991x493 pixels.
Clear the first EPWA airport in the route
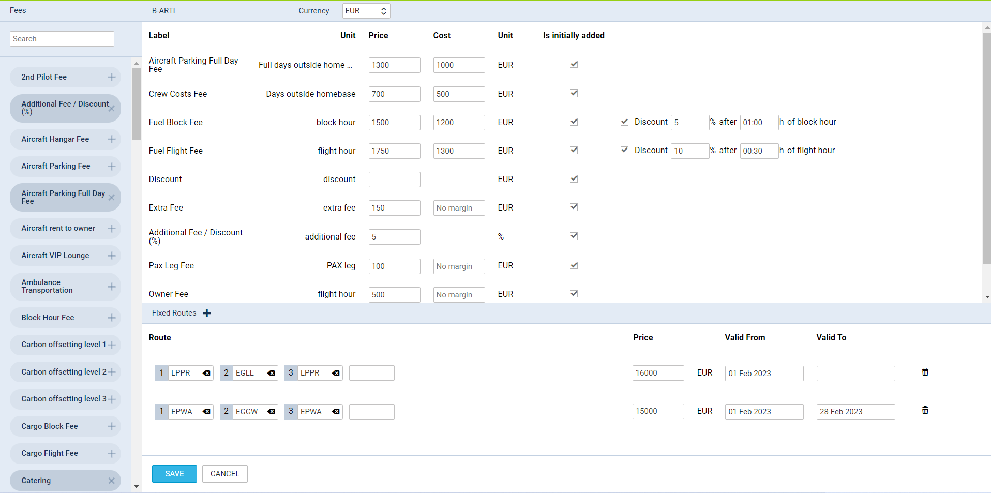click(x=207, y=412)
